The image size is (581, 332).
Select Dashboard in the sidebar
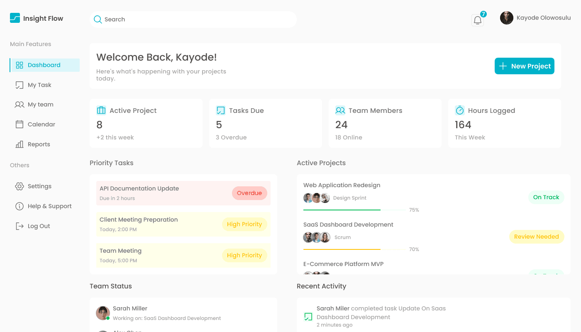tap(44, 65)
